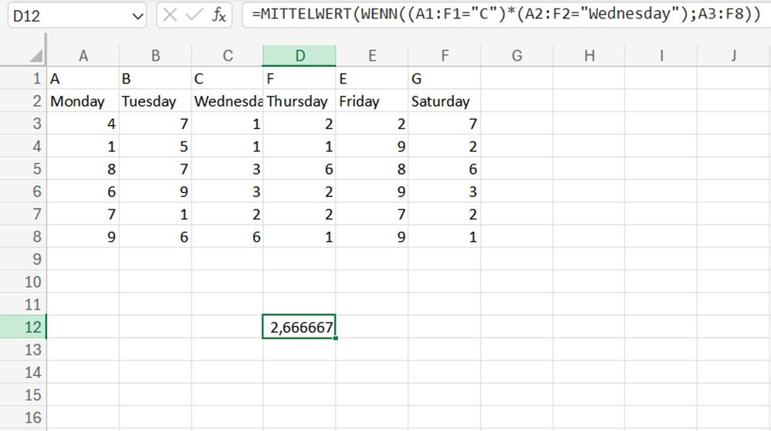Click cell C1 containing "C"
This screenshot has width=771, height=431.
click(228, 78)
